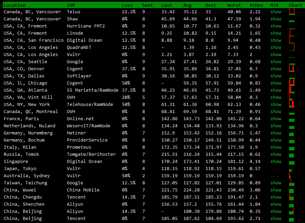305x223 pixels.
Task: Select 'Russia, Tomsk' location cell
Action: pos(21,154)
